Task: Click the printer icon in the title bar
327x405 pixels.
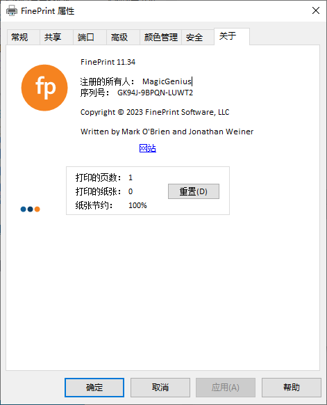Action: pos(12,11)
